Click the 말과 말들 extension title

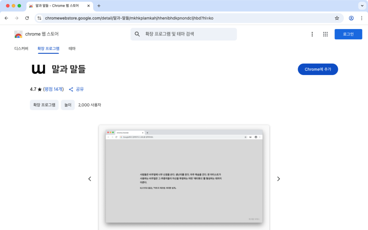coord(68,69)
